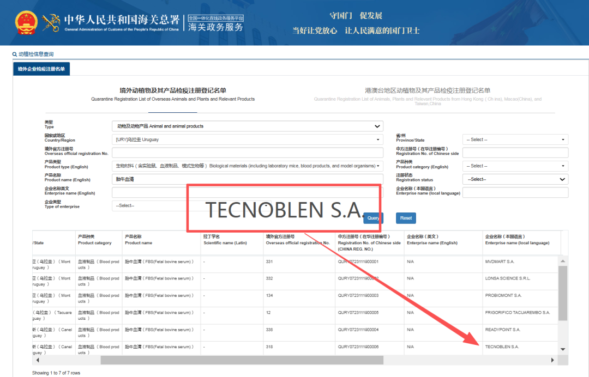The width and height of the screenshot is (589, 377).
Task: Click the Query button
Action: (x=374, y=218)
